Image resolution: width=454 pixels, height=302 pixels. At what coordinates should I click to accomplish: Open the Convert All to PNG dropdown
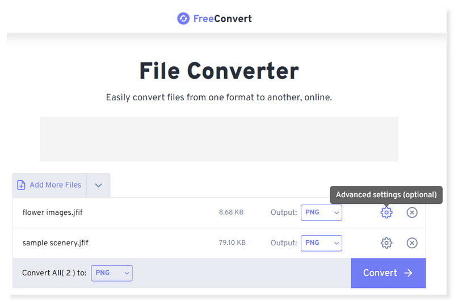pyautogui.click(x=111, y=273)
